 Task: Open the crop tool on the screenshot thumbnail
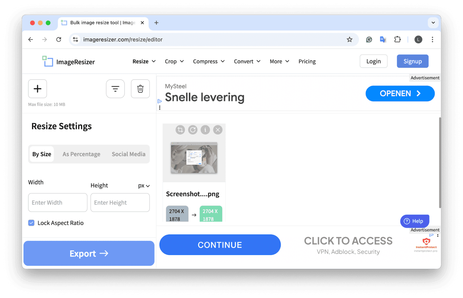180,129
